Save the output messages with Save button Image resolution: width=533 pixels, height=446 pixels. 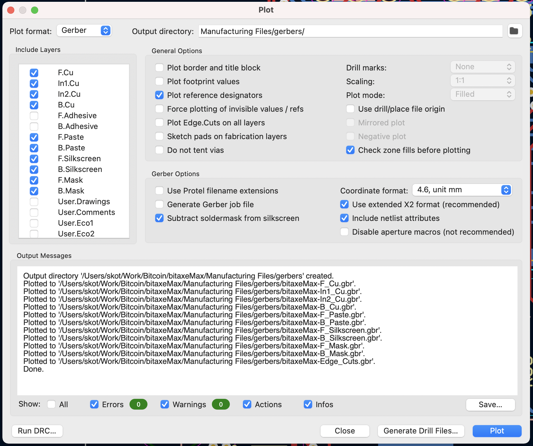click(490, 405)
